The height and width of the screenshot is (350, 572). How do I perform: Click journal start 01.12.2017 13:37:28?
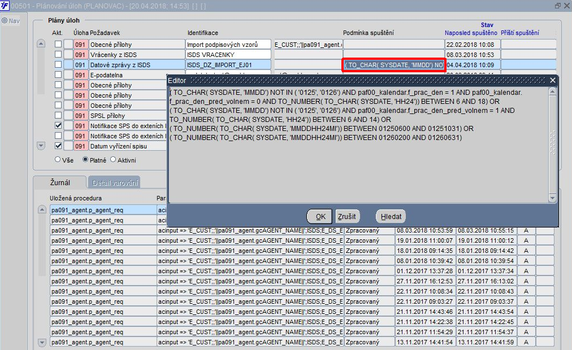pyautogui.click(x=426, y=271)
